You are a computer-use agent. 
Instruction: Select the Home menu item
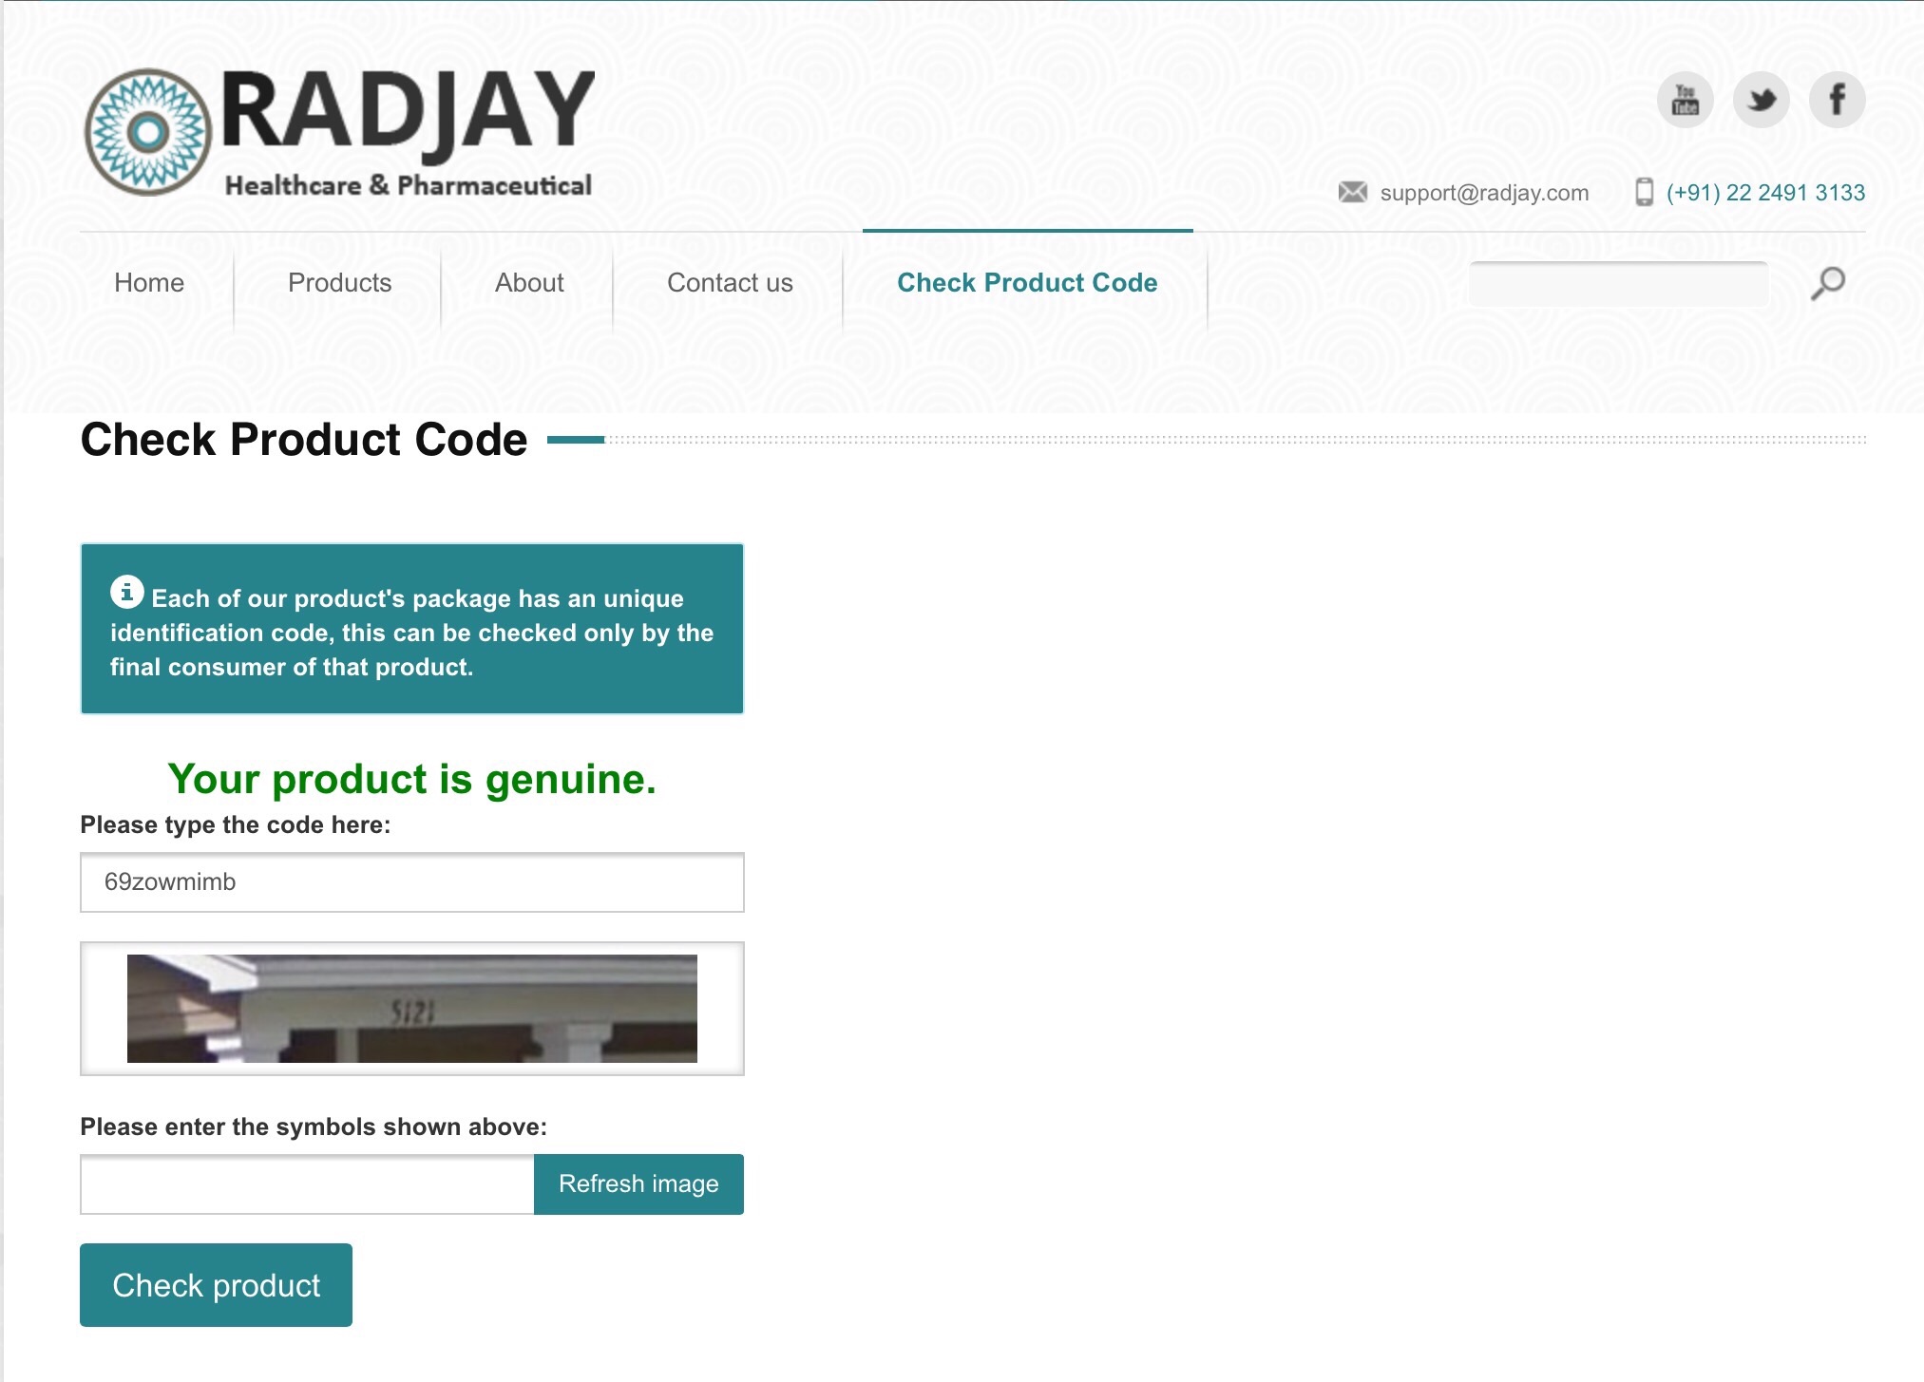coord(149,281)
